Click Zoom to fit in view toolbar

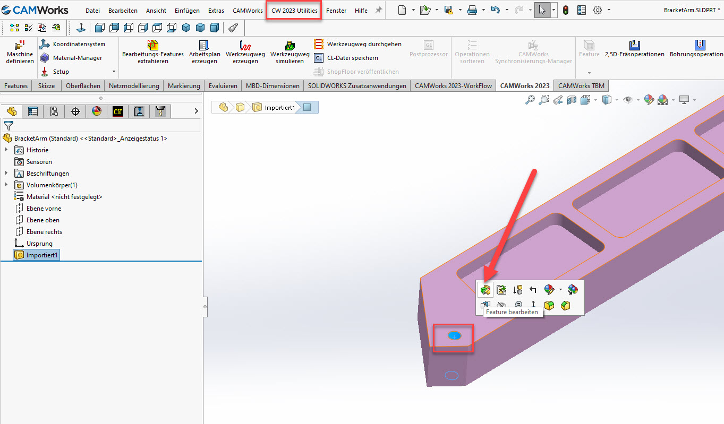530,99
